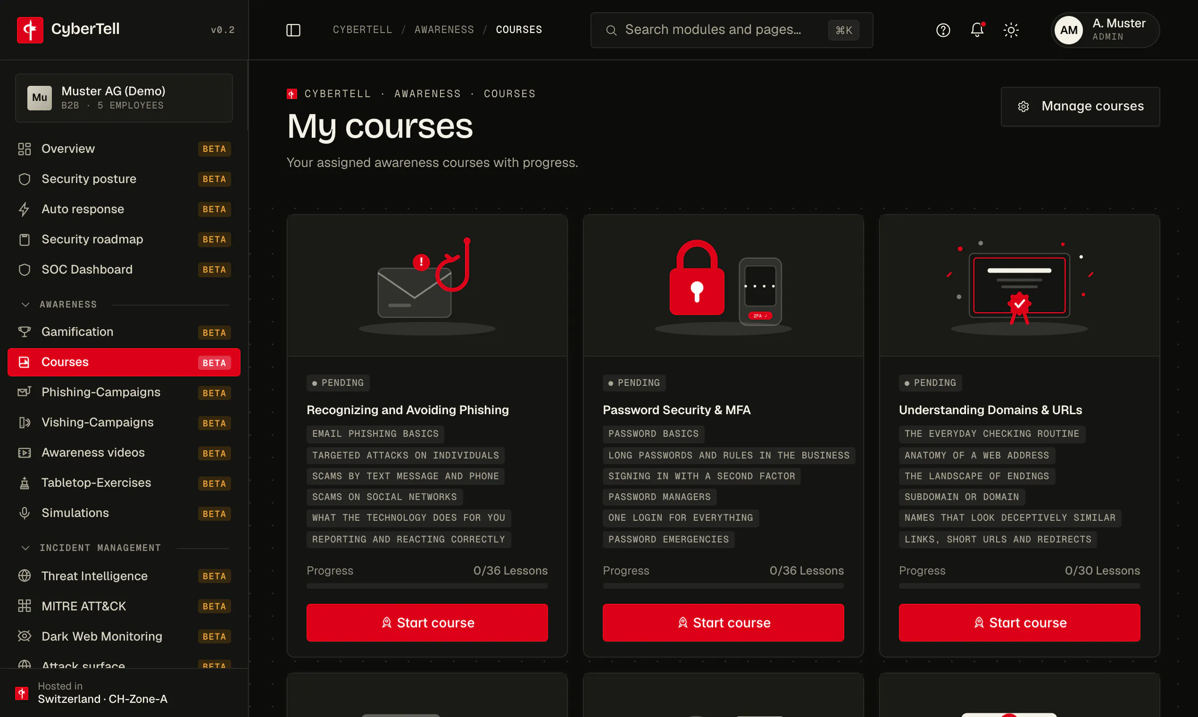Focus the Search modules and pages field
The image size is (1198, 717).
tap(732, 30)
